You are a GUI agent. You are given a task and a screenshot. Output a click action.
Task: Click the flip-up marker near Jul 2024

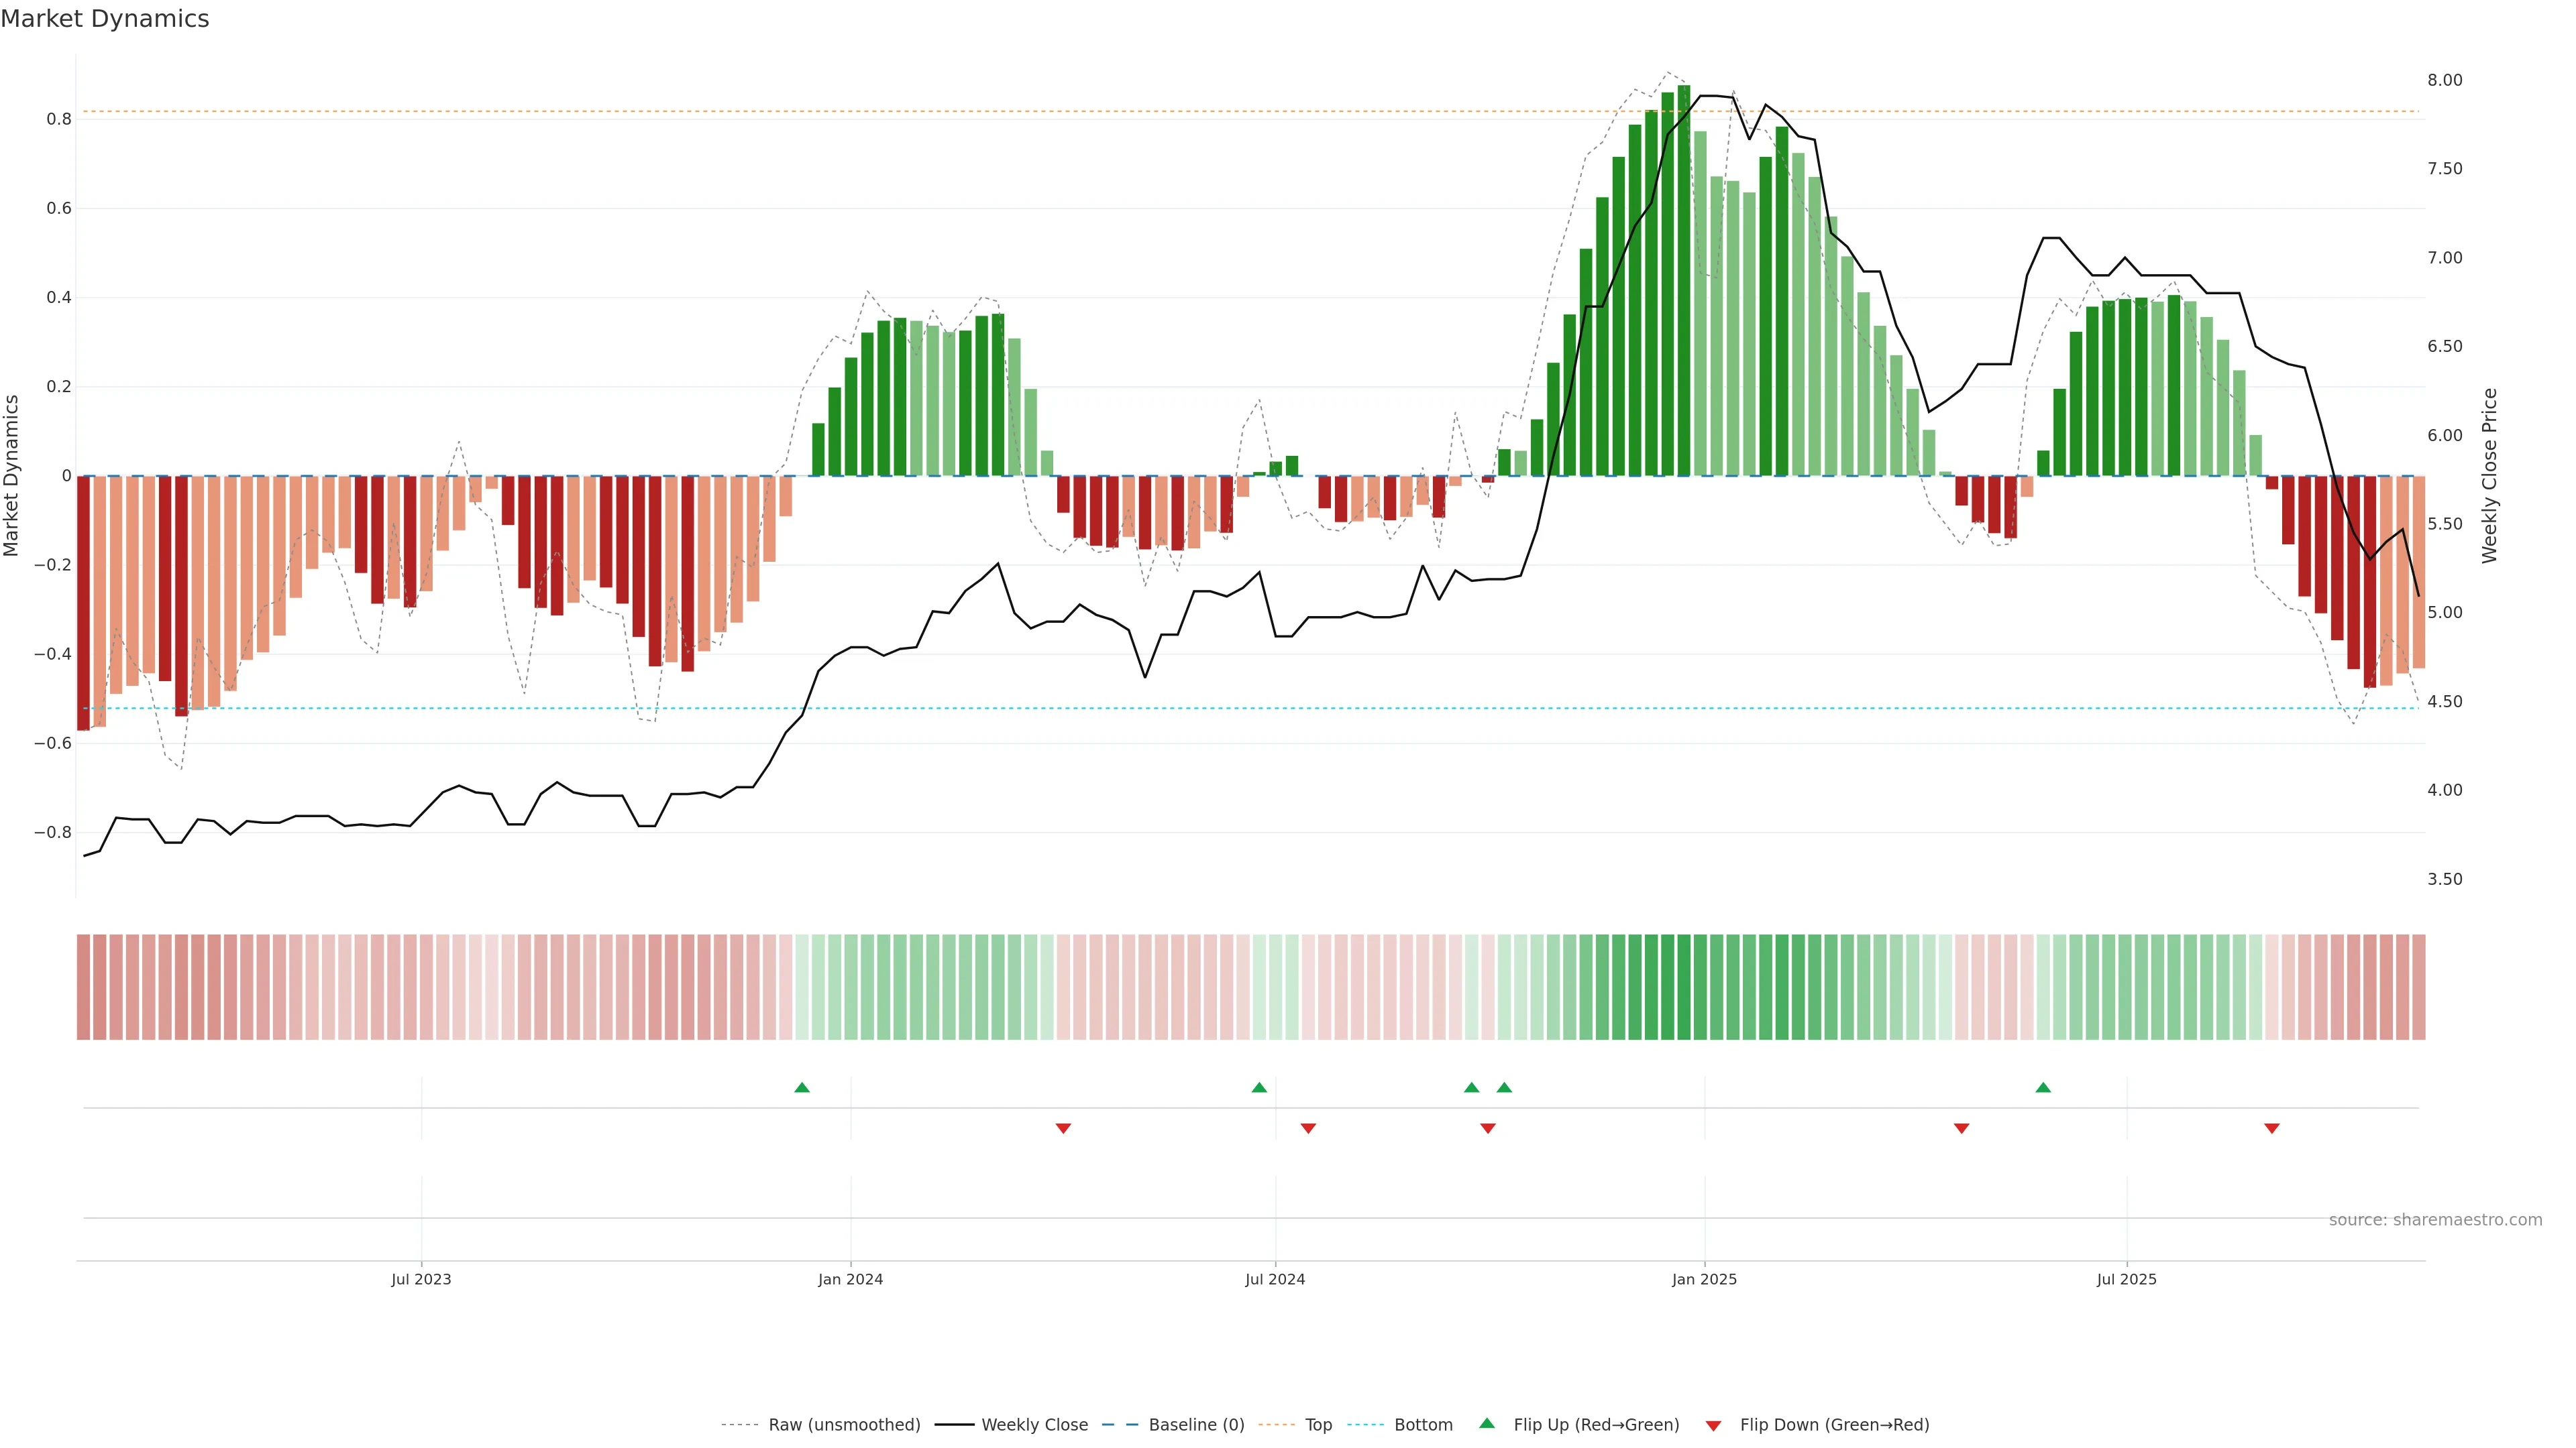point(1259,1087)
